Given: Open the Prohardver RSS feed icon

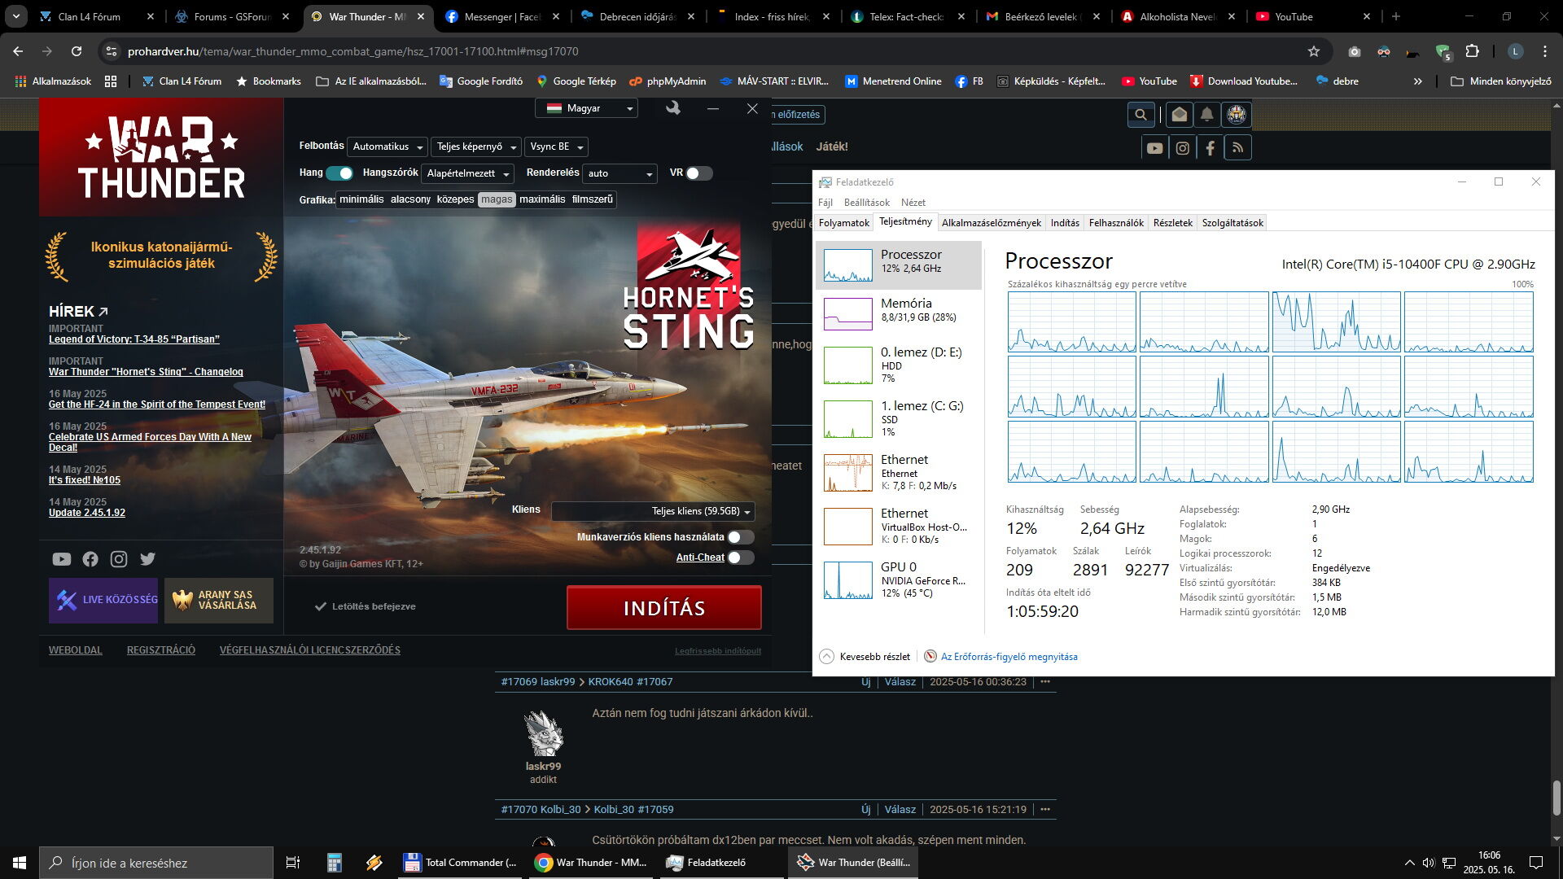Looking at the screenshot, I should (x=1238, y=148).
